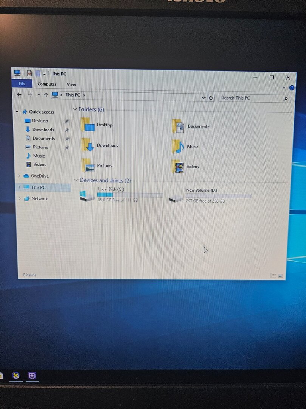Select Network in the navigation pane
The width and height of the screenshot is (306, 409).
pos(40,198)
